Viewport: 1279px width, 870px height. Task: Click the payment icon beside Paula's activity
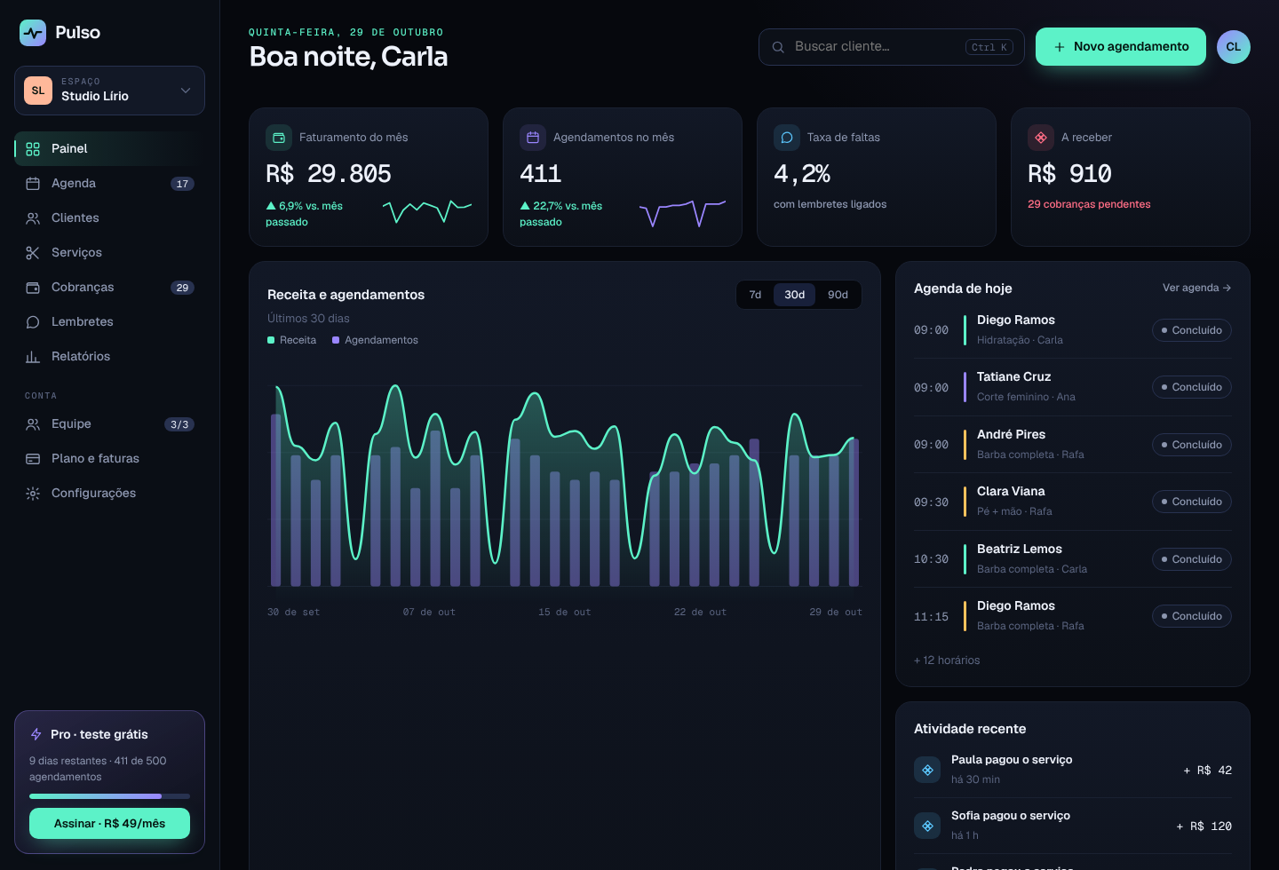pos(927,770)
